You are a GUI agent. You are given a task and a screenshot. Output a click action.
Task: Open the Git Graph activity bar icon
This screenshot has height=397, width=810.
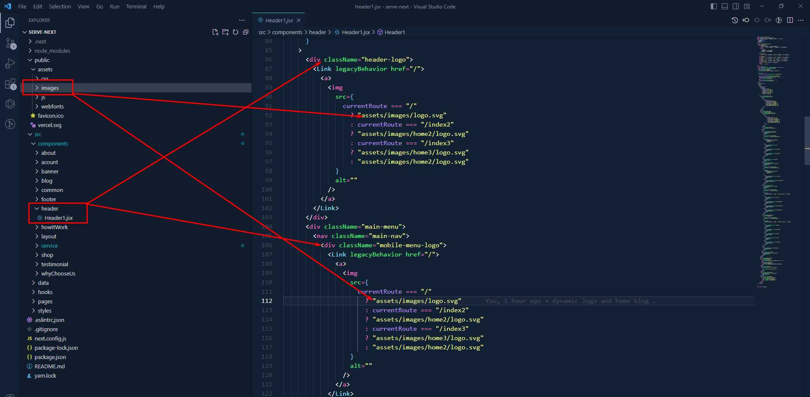point(10,124)
